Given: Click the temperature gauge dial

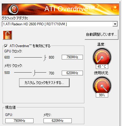Looking at the screenshot, I should click(102, 57).
